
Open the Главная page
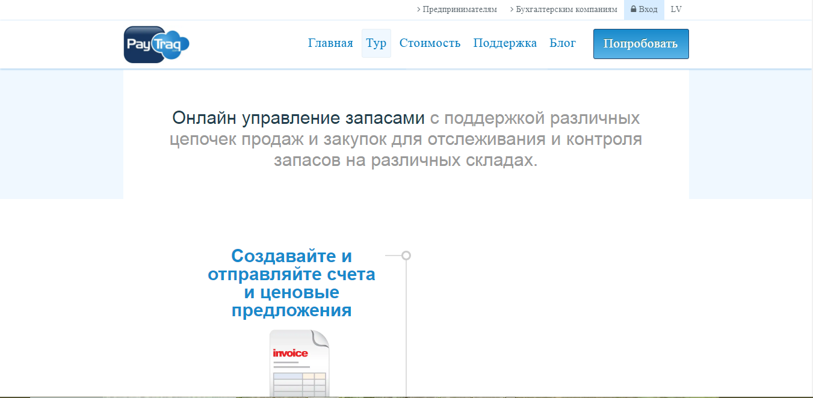[330, 43]
